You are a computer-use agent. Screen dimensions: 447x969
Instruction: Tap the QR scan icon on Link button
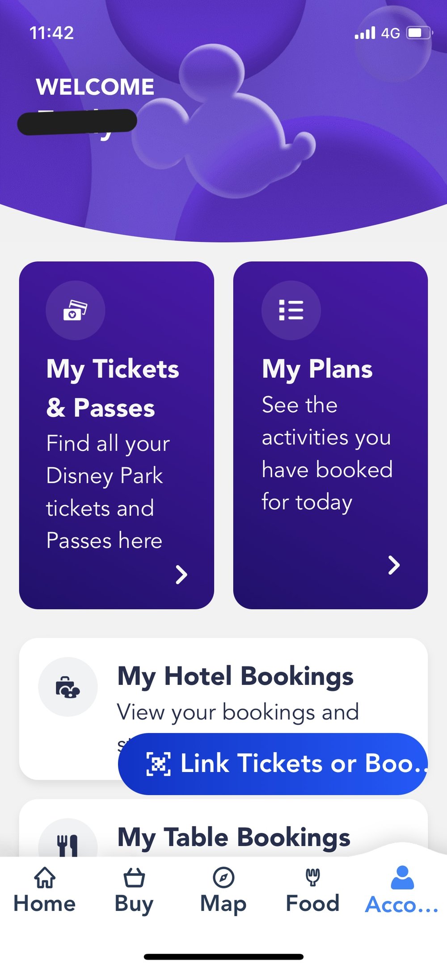click(x=159, y=764)
